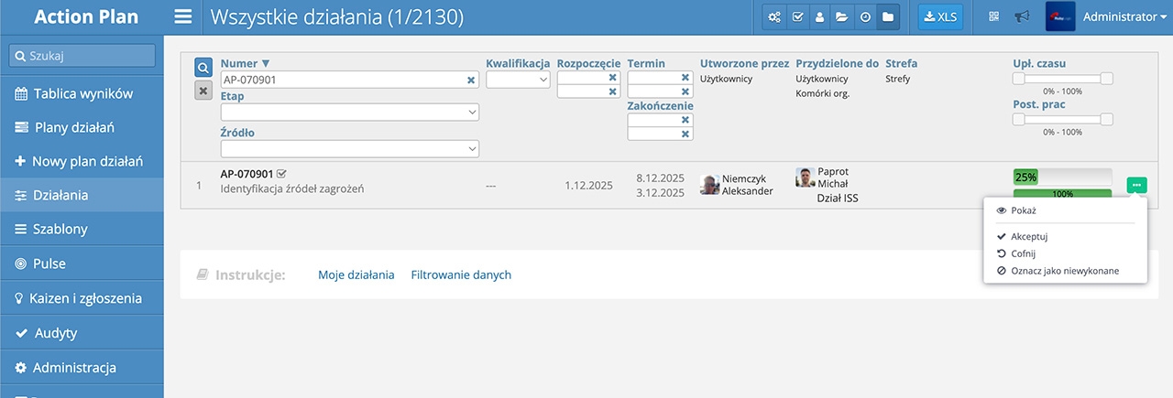Click the 25% progress bar in the row
Screen dimensions: 1173x398
click(x=1062, y=177)
